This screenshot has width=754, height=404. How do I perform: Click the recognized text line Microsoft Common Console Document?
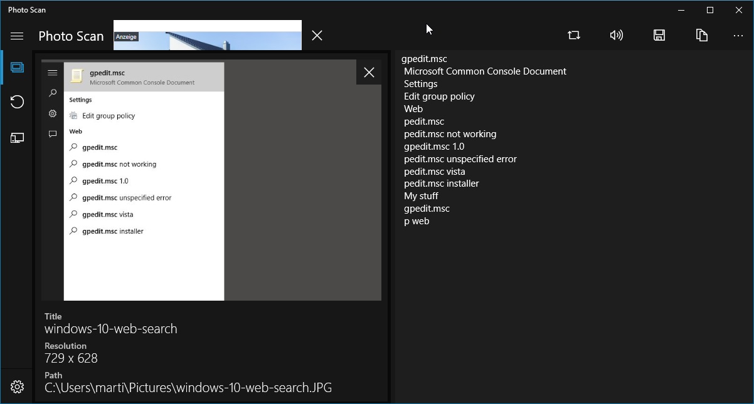485,71
